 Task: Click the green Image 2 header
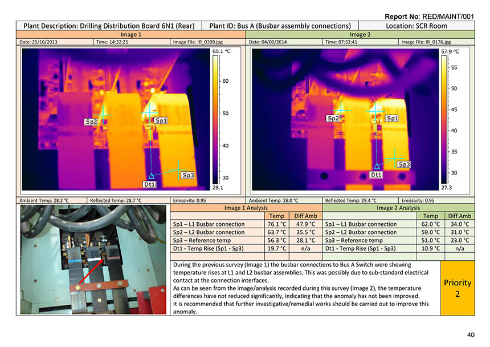coord(360,34)
